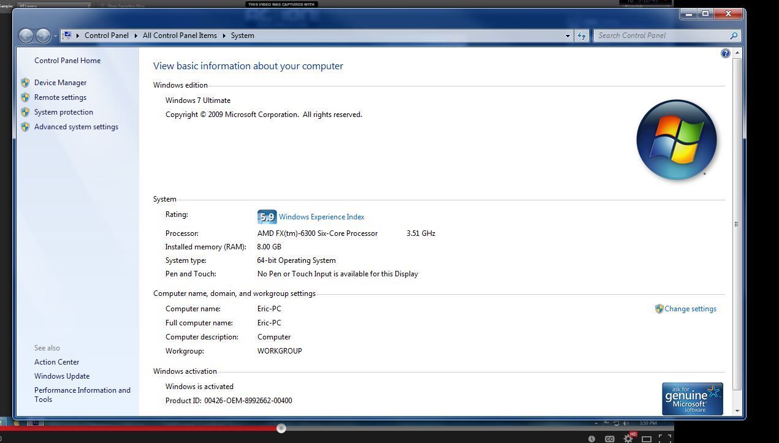Click the fullscreen icon in video player
This screenshot has height=443, width=779.
(664, 438)
